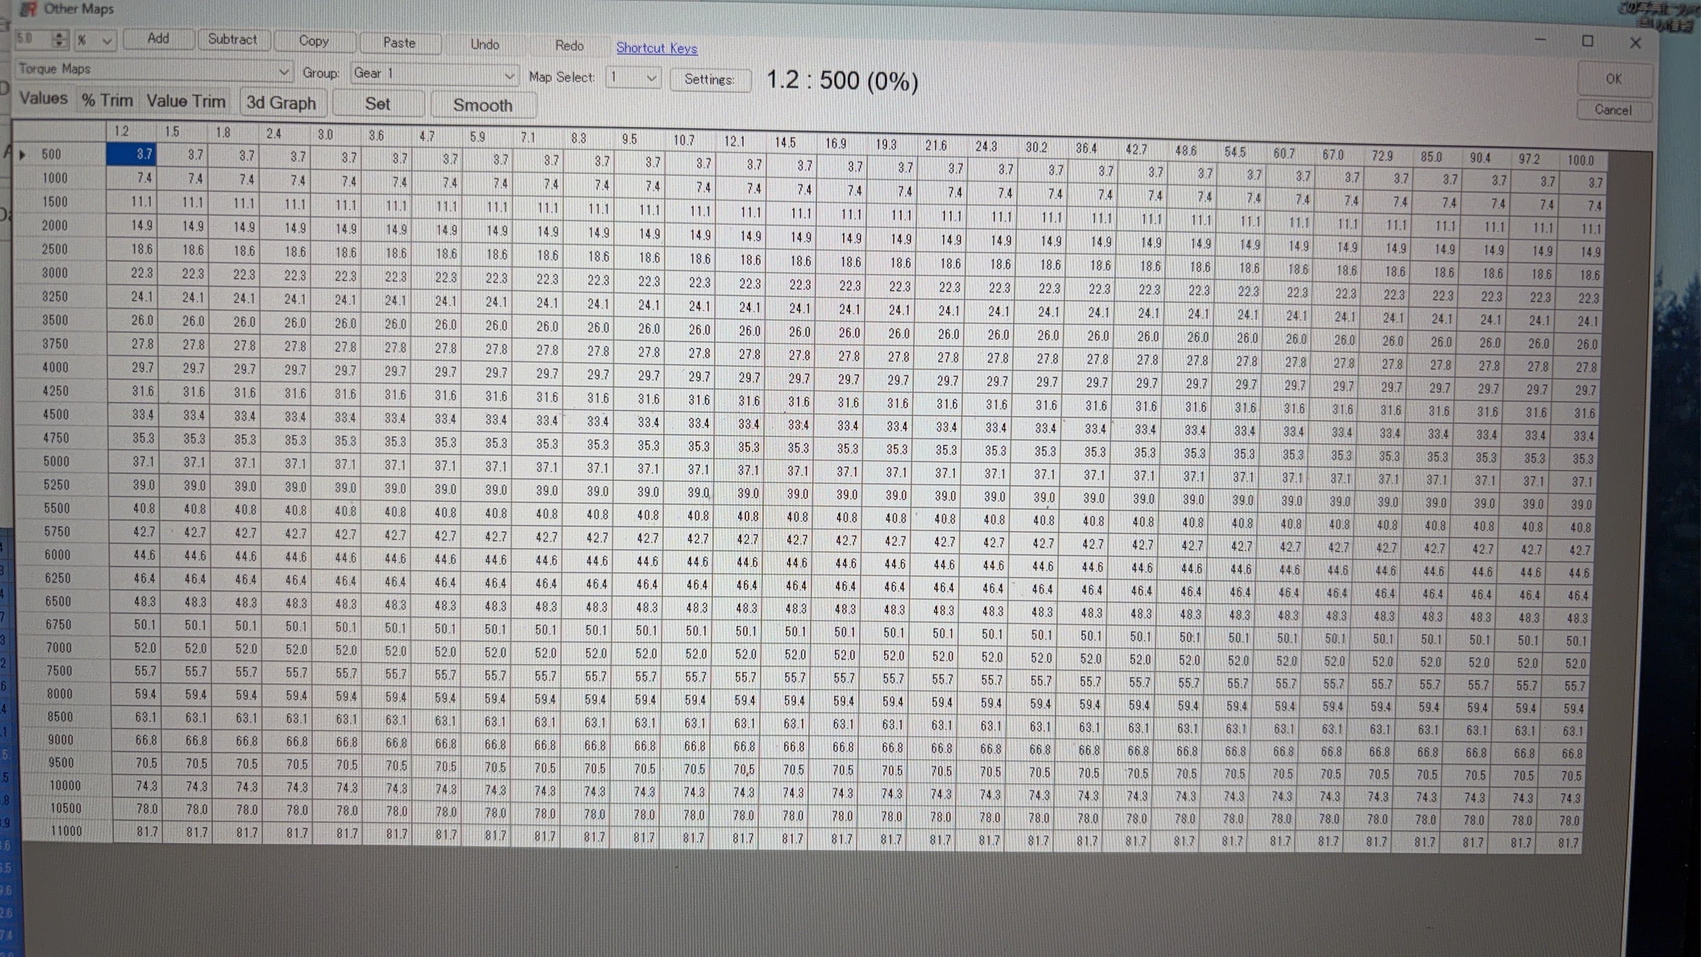Expand the percent unit dropdown
The width and height of the screenshot is (1701, 957).
pos(107,41)
